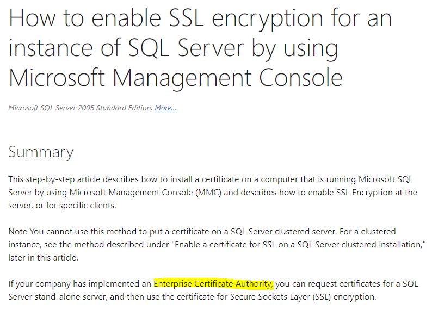Click the highlighted "Enterprise Certificate Authority" text

point(213,284)
